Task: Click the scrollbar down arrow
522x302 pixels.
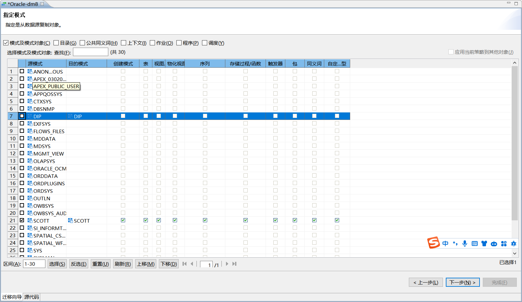Action: tap(515, 253)
